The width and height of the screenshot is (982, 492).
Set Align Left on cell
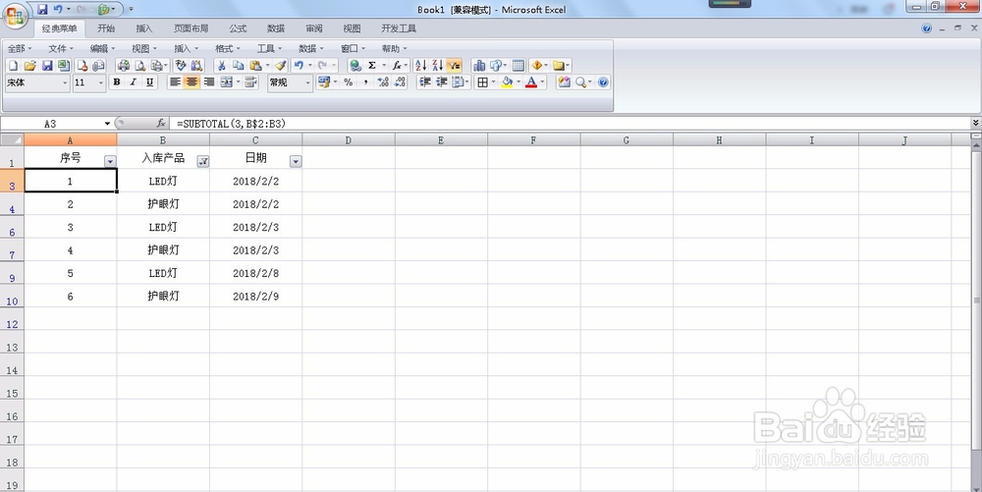tap(175, 82)
